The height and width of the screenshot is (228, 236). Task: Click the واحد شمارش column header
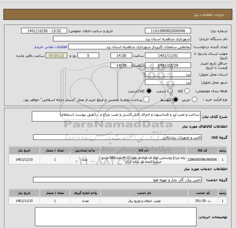(85, 150)
